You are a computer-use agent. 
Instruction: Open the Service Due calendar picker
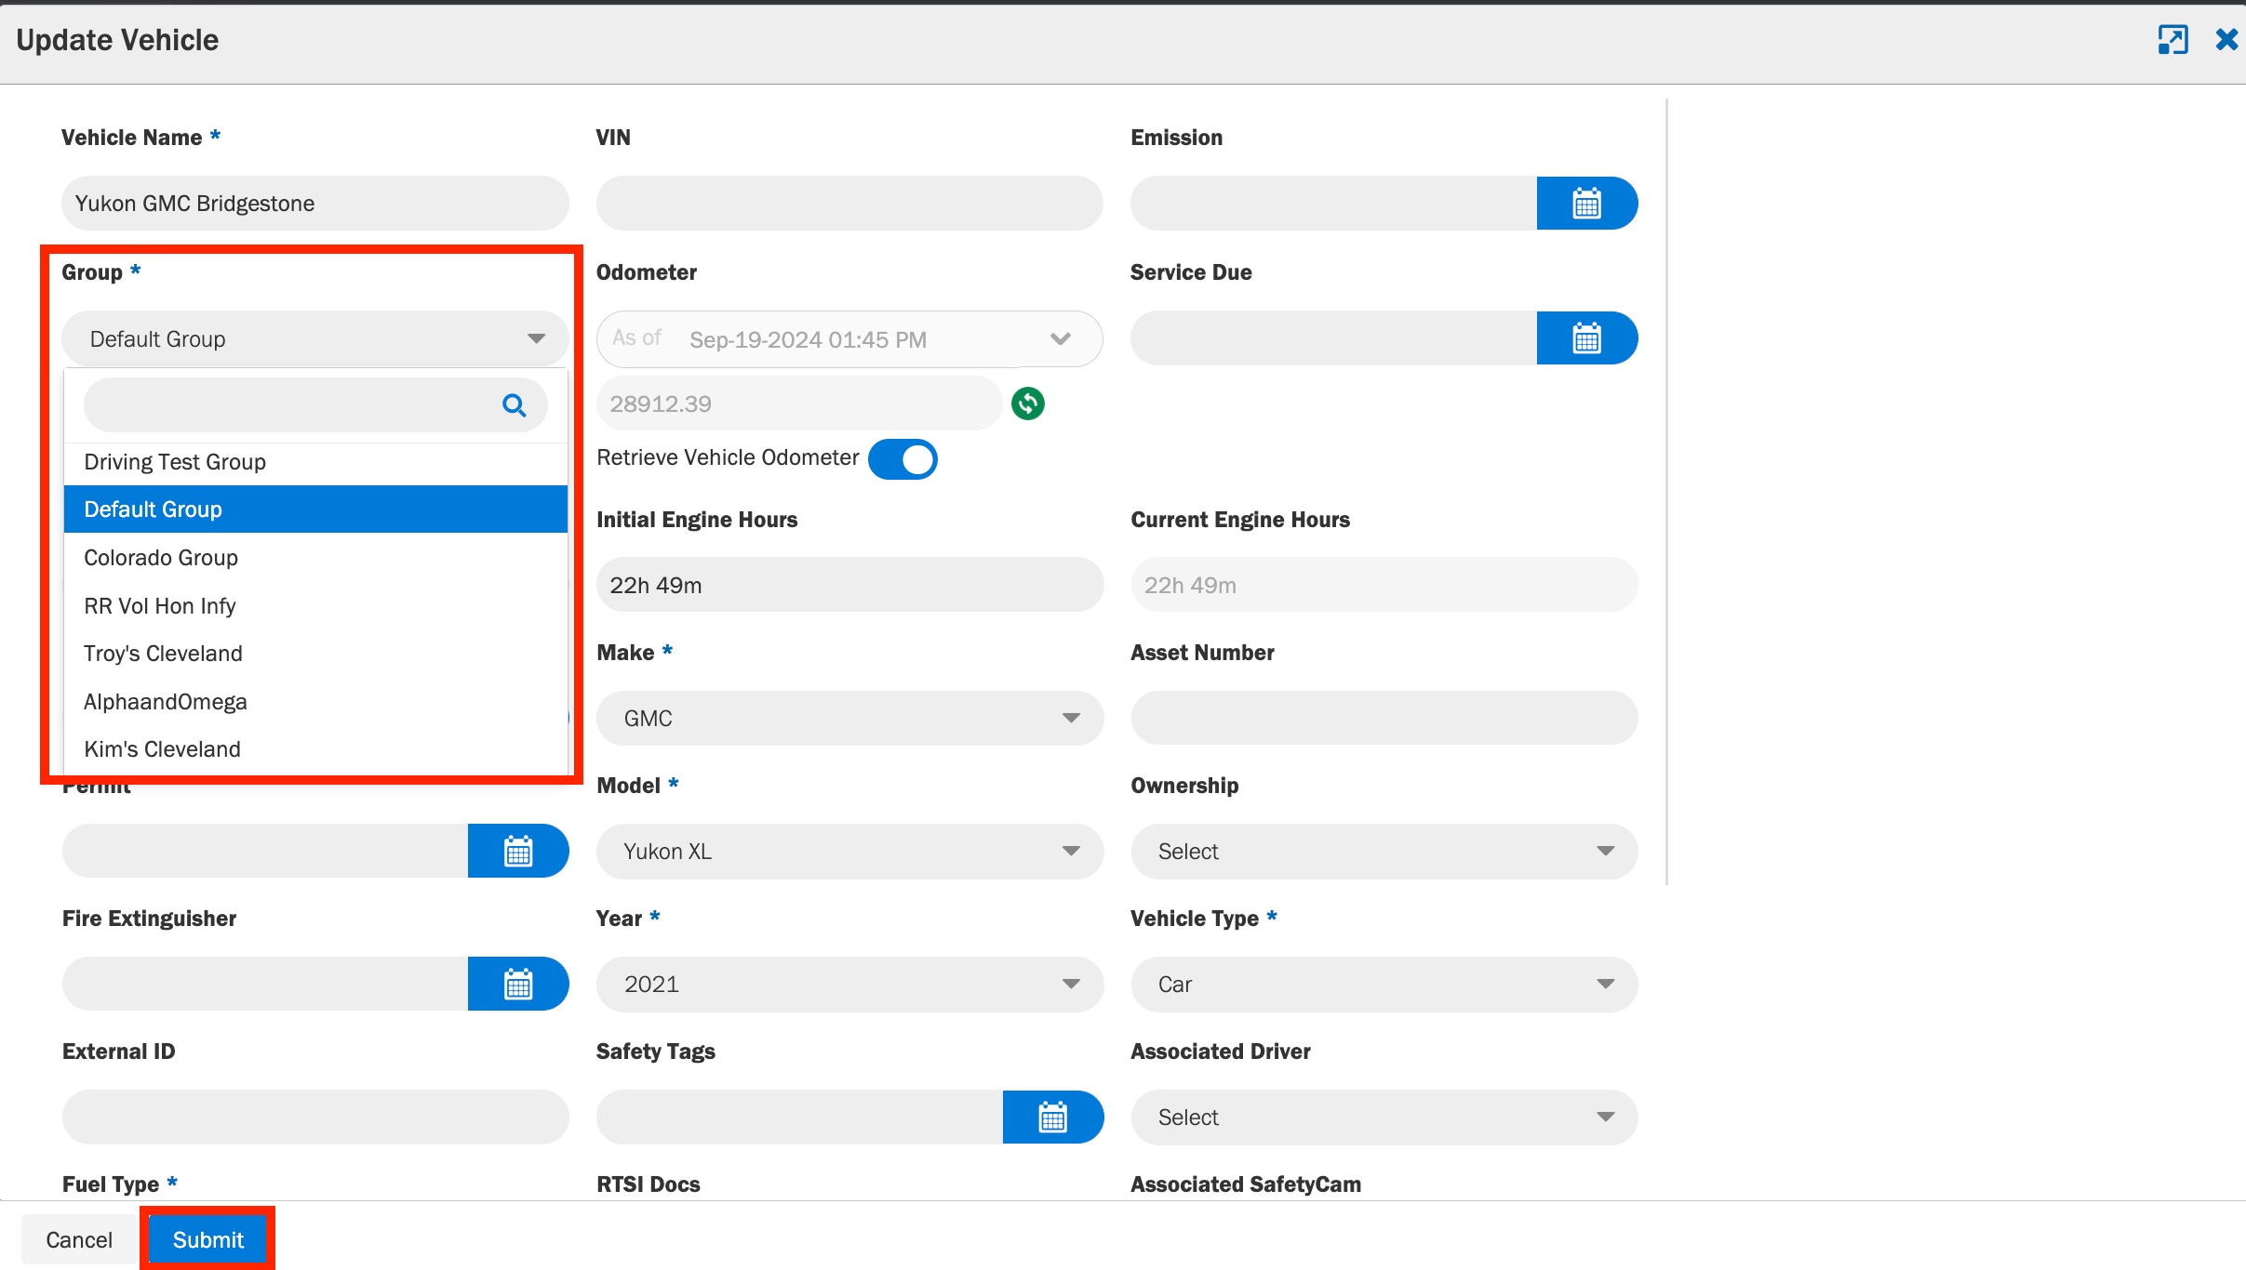(x=1586, y=337)
